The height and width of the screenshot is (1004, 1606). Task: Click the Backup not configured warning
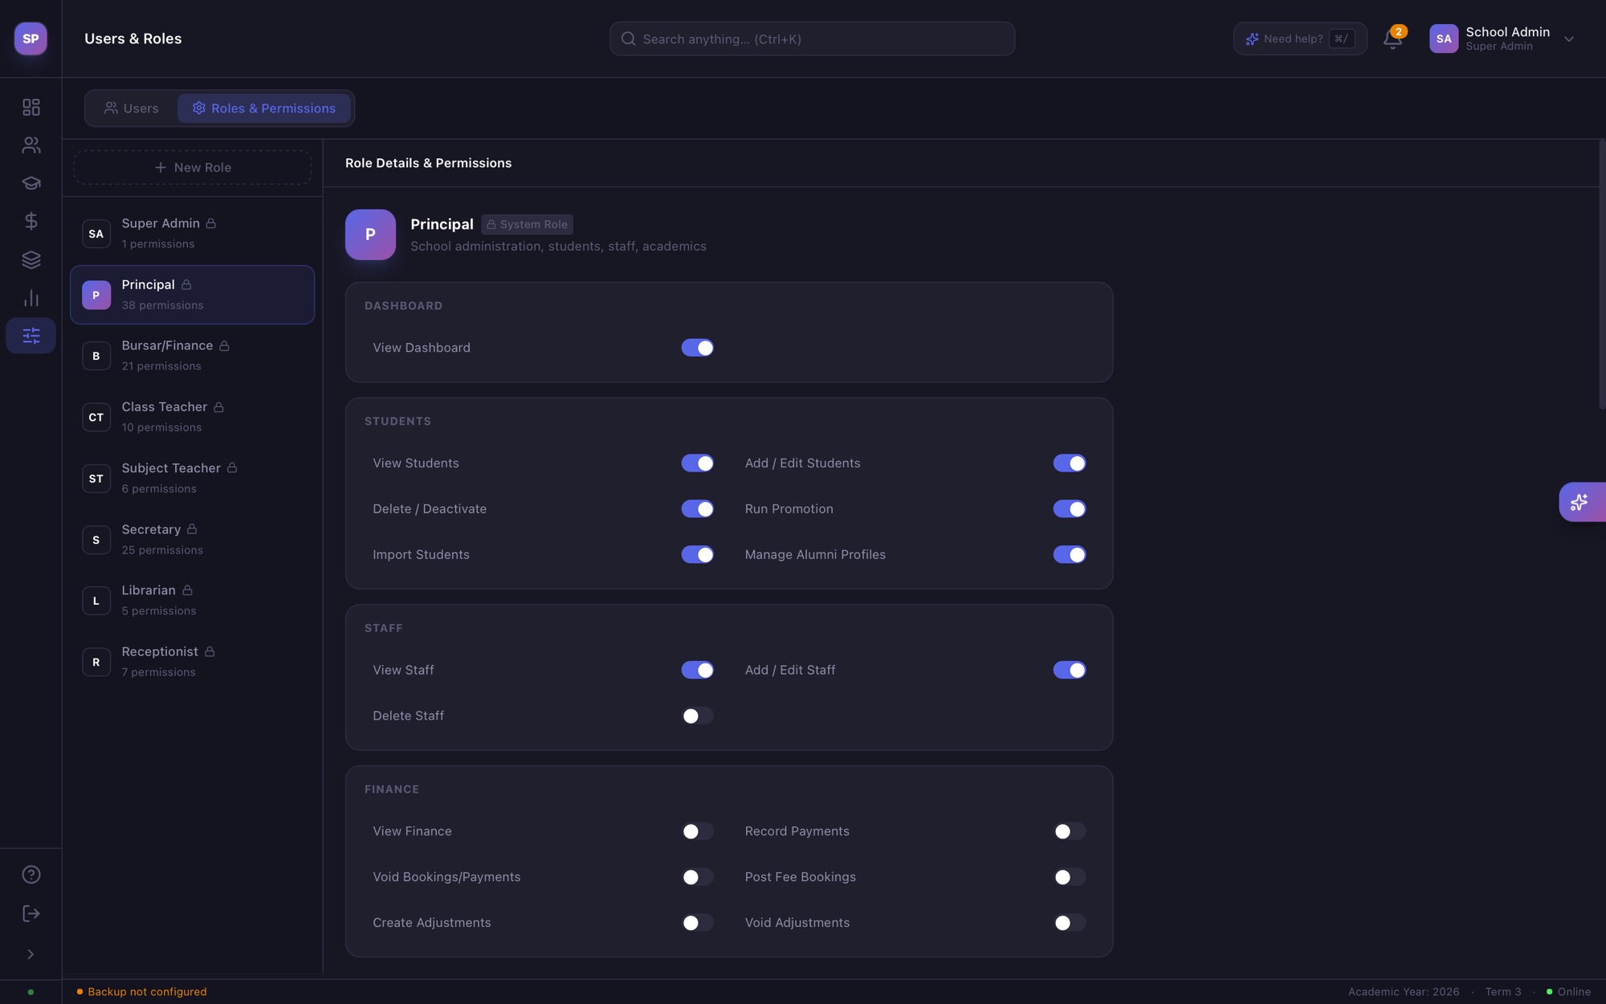coord(141,992)
